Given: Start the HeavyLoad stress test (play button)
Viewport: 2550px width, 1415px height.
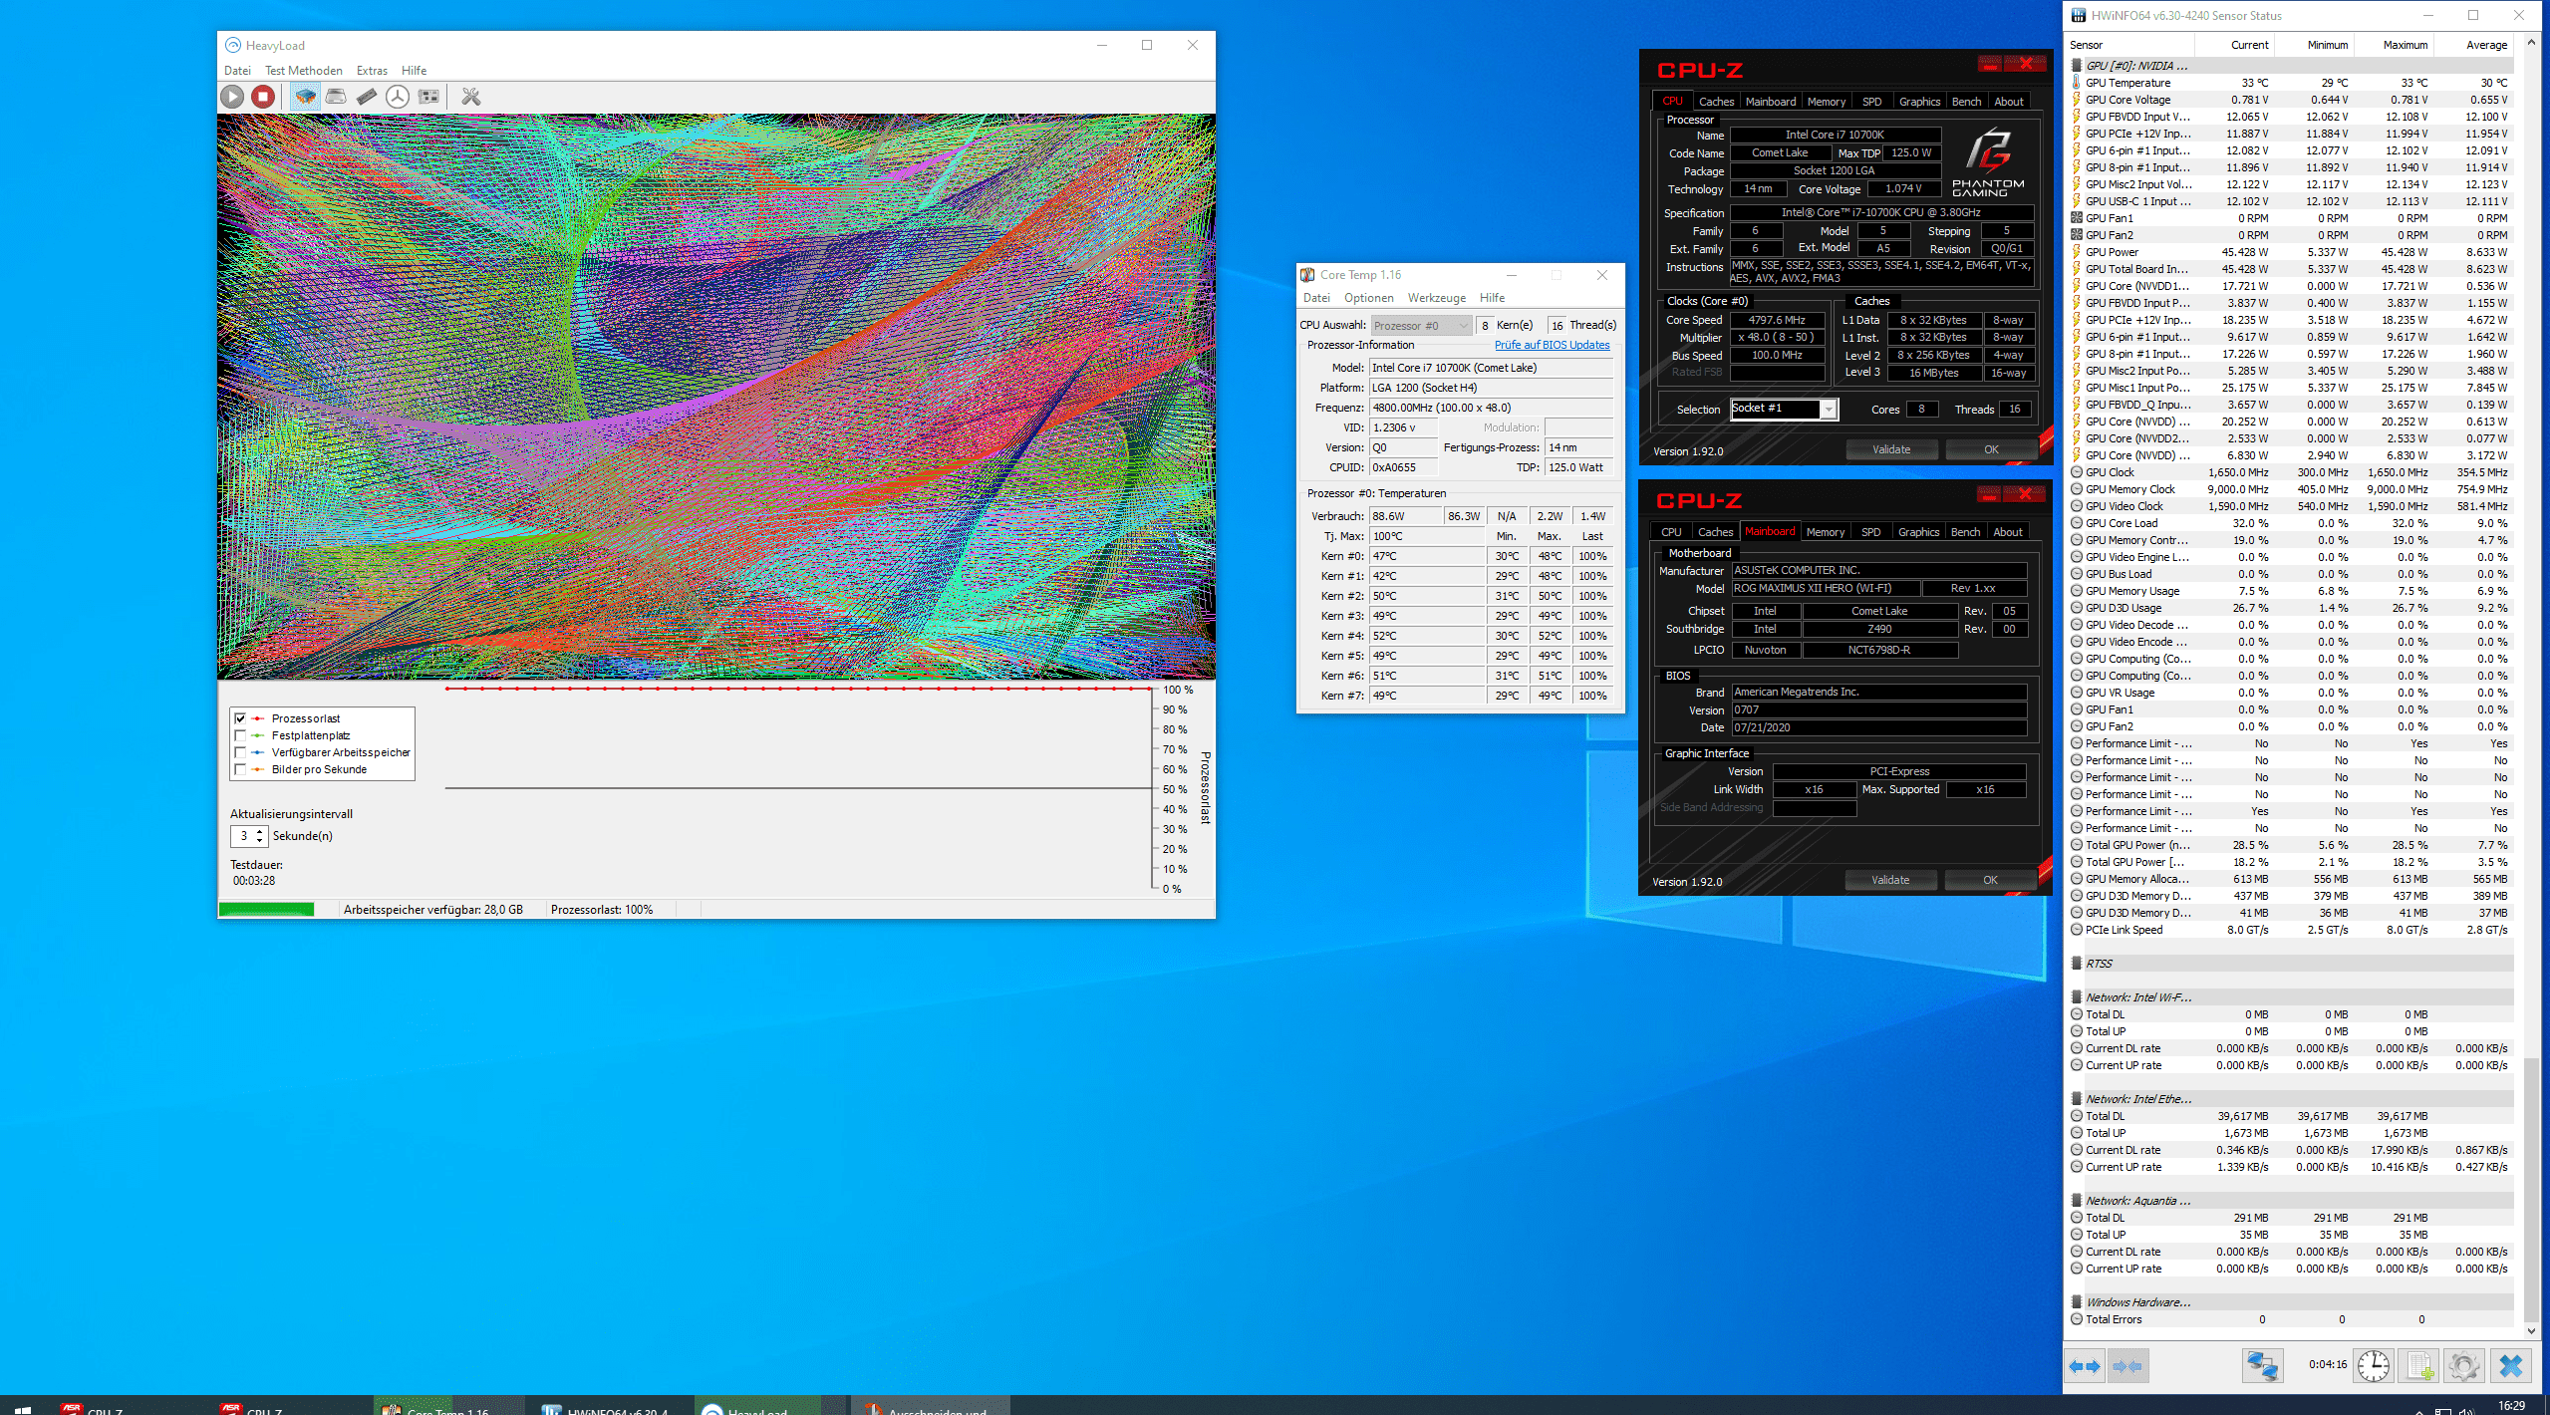Looking at the screenshot, I should click(x=232, y=97).
